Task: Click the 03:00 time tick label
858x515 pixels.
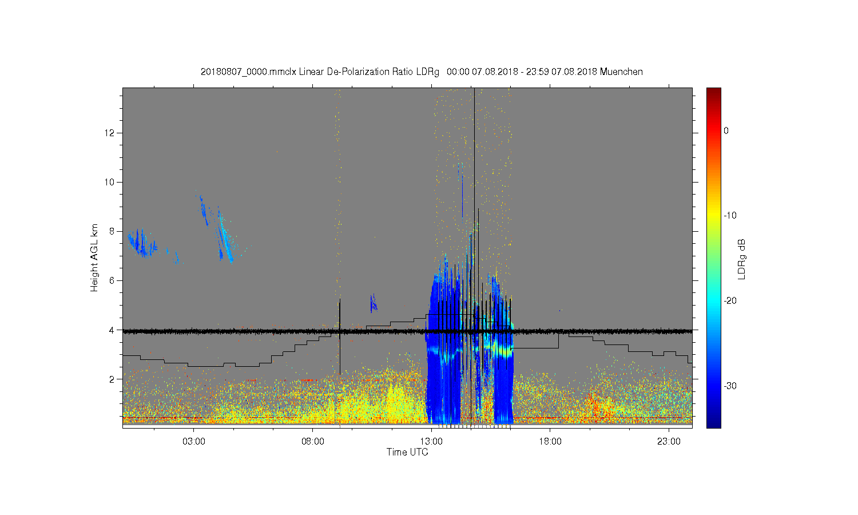Action: [194, 442]
